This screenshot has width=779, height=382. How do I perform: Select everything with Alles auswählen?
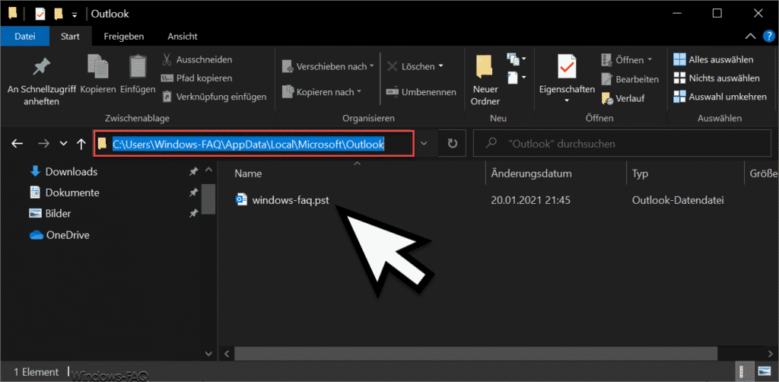pos(714,59)
